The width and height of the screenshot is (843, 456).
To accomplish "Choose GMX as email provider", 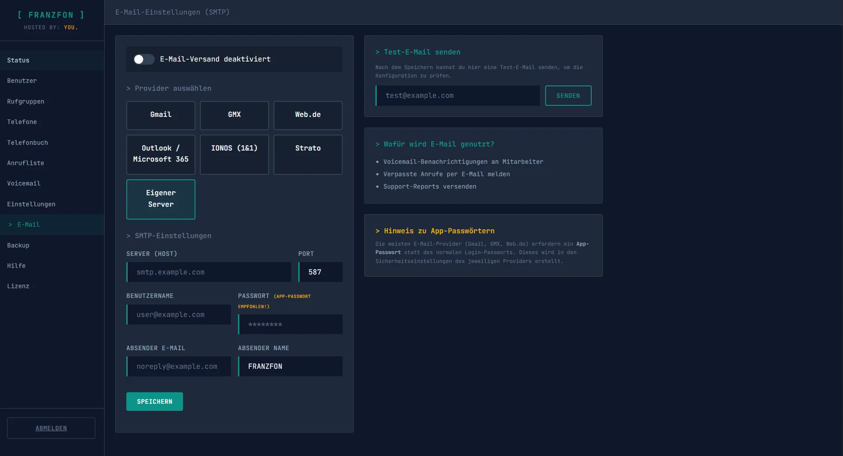I will click(234, 115).
